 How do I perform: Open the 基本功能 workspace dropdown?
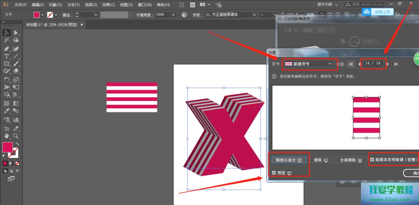click(x=327, y=4)
